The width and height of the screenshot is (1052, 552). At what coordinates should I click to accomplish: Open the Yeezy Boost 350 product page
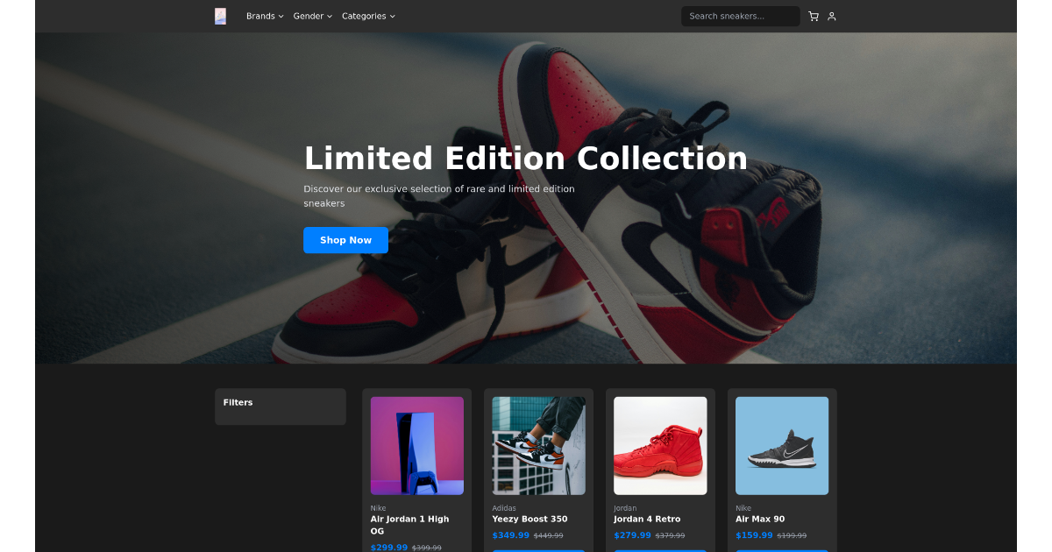click(530, 519)
